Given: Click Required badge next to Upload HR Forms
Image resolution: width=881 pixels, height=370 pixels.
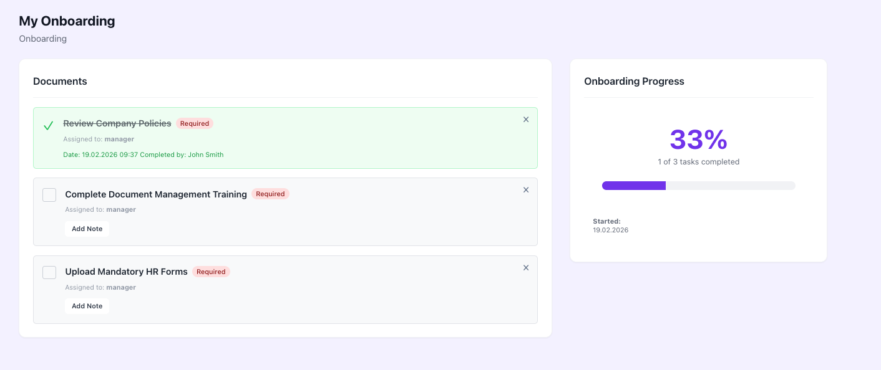Looking at the screenshot, I should [x=211, y=272].
